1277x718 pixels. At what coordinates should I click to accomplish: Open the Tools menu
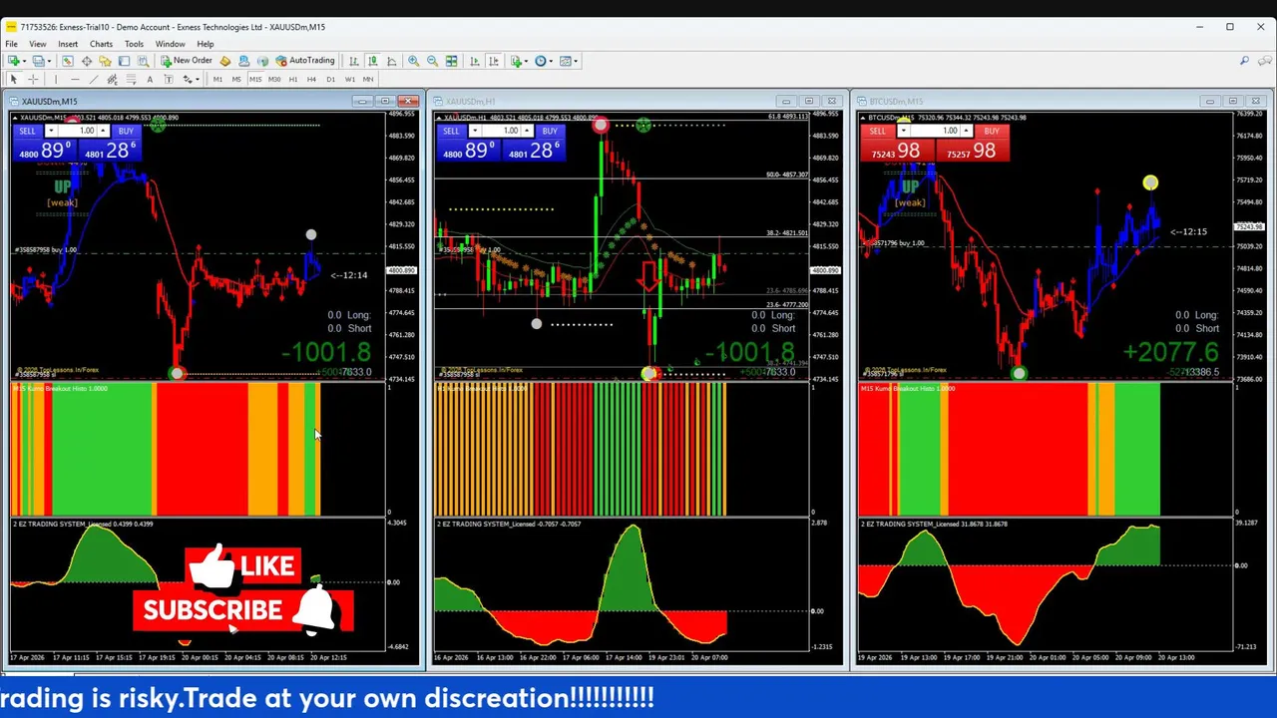134,44
